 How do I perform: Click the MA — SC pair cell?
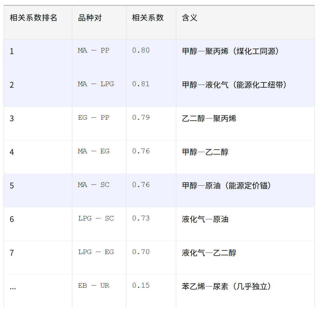93,185
